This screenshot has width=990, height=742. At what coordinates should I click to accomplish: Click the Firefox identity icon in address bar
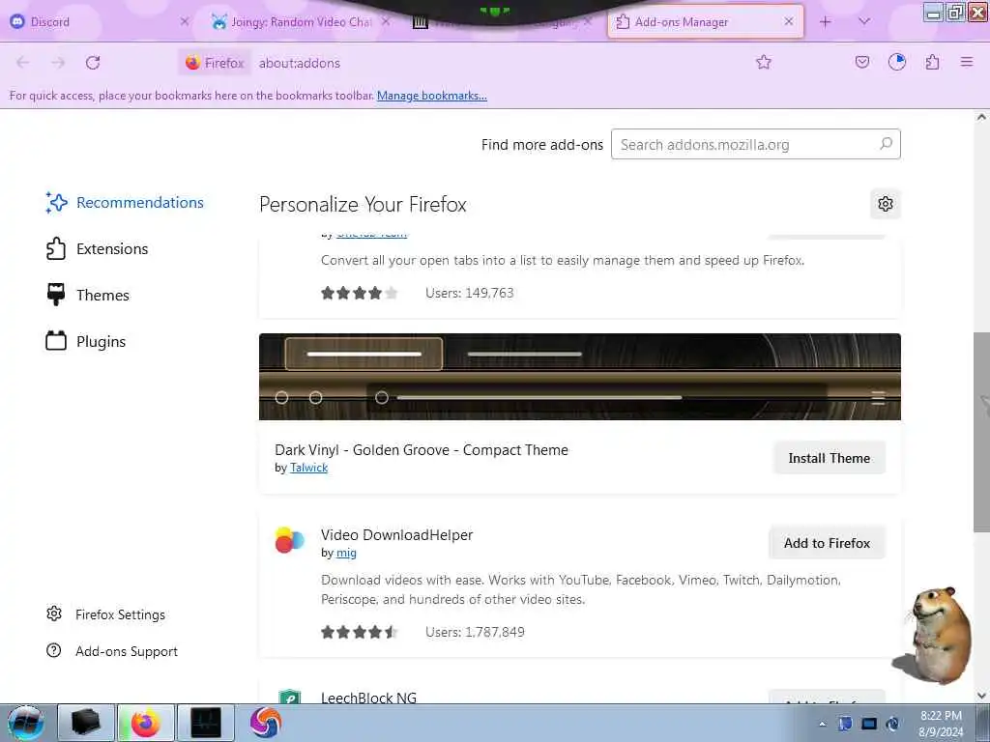(x=215, y=63)
